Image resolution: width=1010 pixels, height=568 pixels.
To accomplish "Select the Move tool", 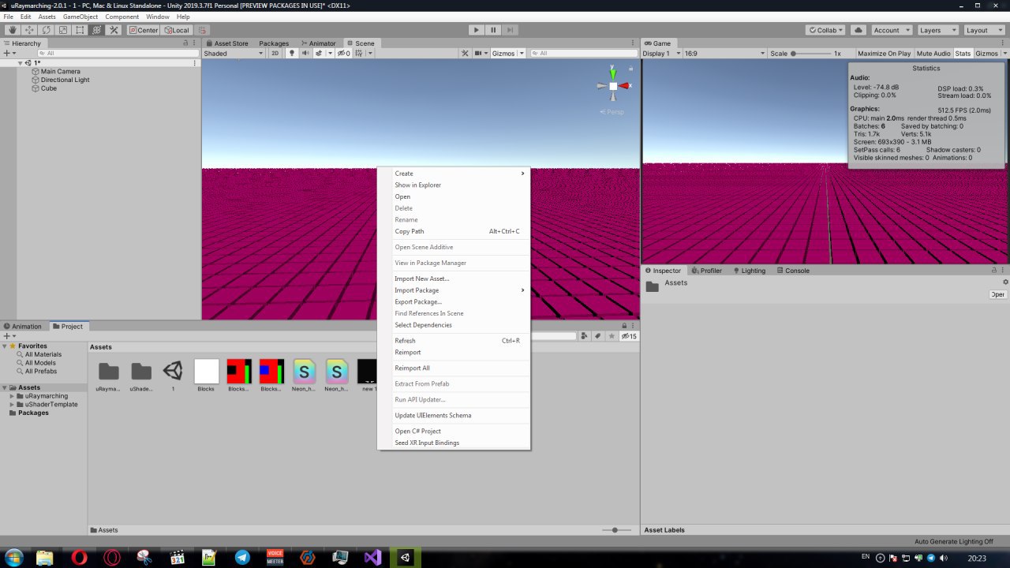I will point(29,30).
